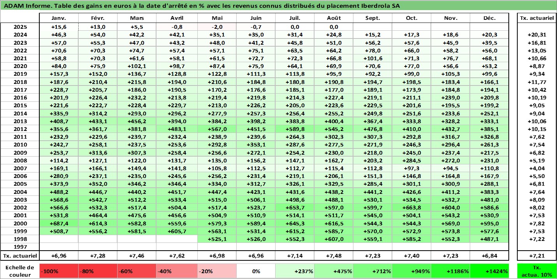
Task: Click the +7,21 overall actuarial rate cell
Action: pos(536,256)
